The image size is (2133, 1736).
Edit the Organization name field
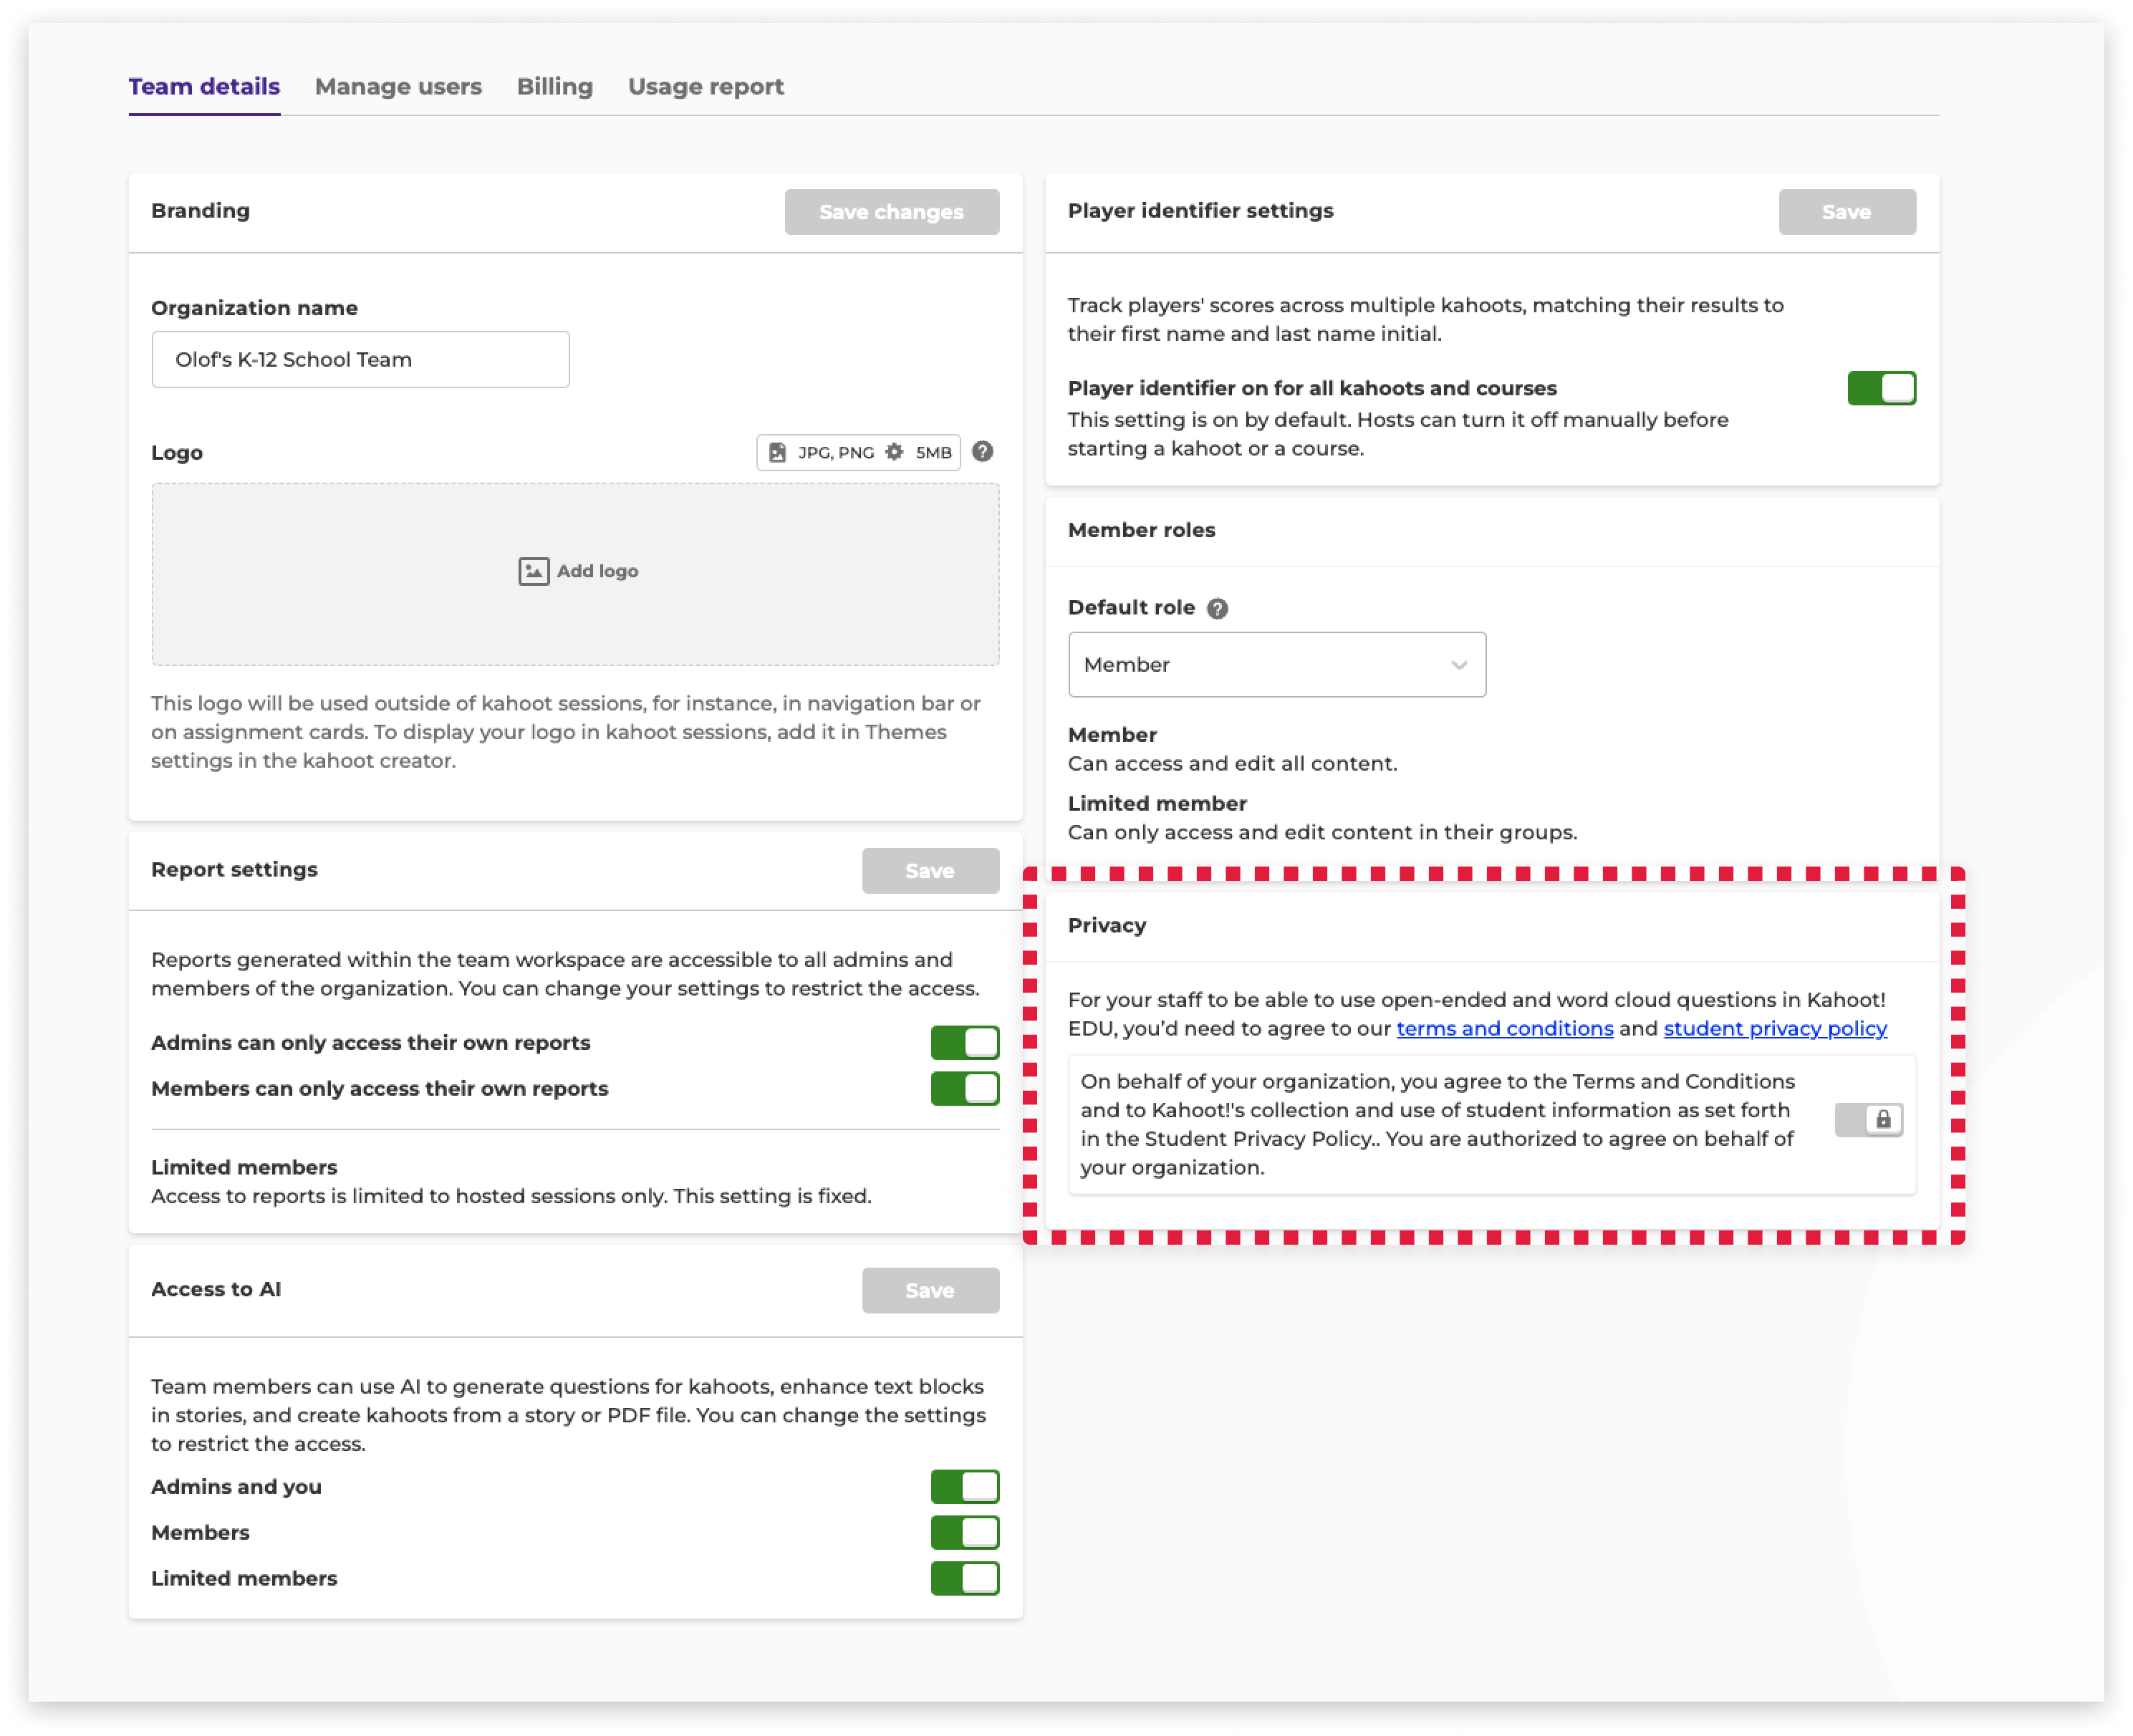(360, 359)
